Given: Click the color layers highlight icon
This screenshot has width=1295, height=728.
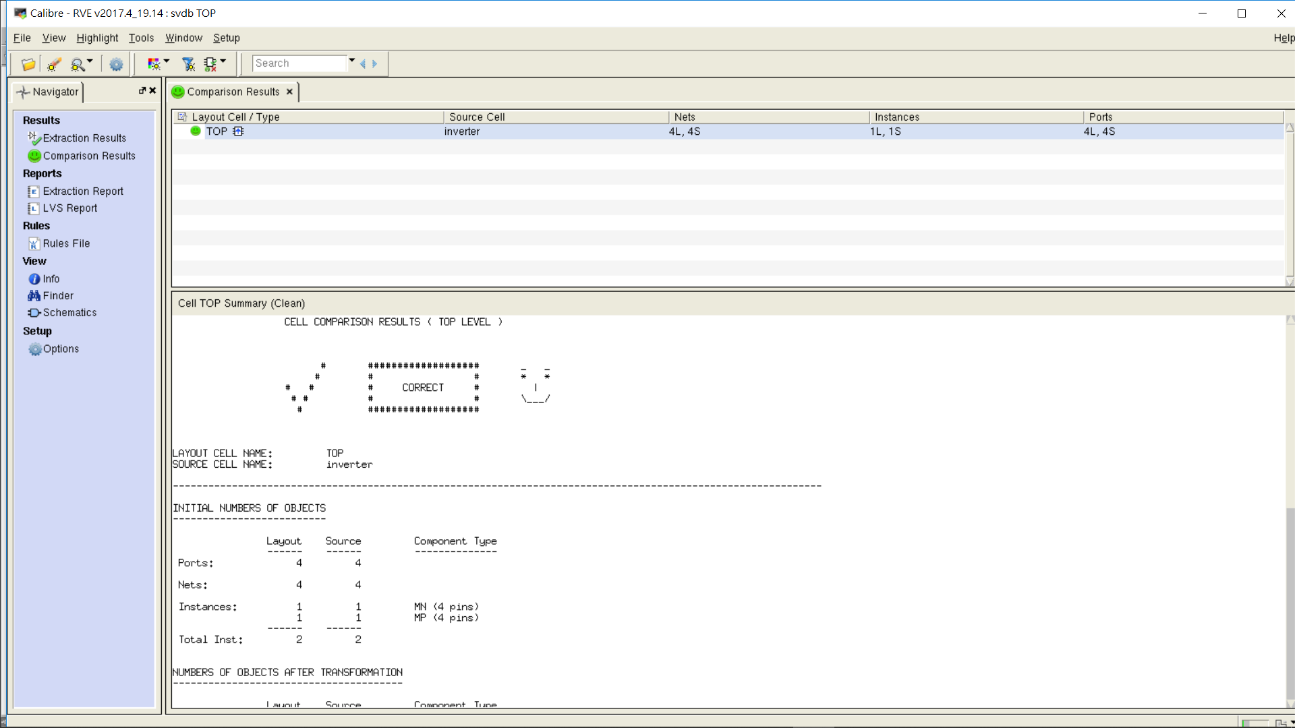Looking at the screenshot, I should coord(154,64).
